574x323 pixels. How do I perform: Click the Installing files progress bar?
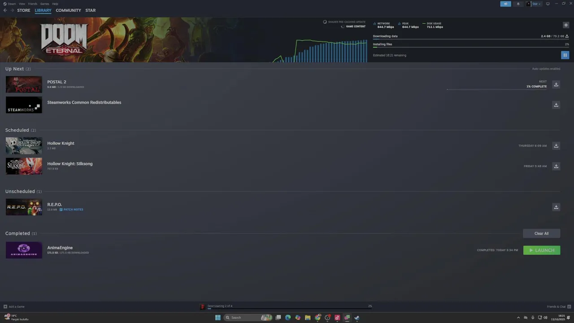point(471,47)
